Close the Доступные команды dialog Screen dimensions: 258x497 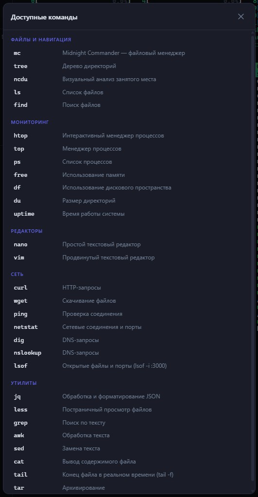click(x=241, y=17)
